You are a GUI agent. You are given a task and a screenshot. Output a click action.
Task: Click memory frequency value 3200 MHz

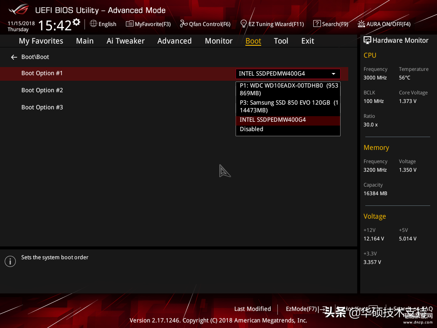375,170
